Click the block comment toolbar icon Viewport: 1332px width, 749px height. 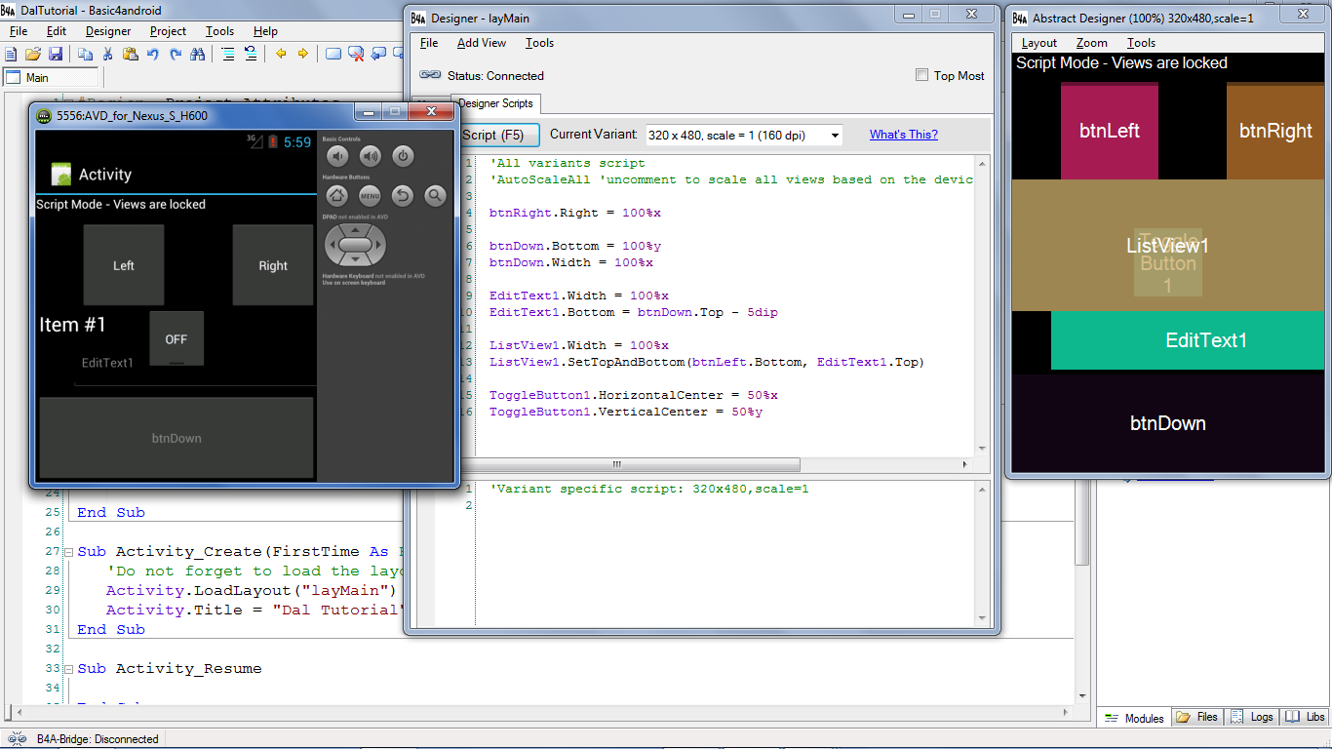333,54
